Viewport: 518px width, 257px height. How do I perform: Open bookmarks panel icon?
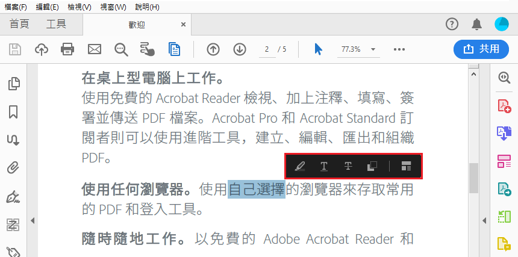point(13,112)
